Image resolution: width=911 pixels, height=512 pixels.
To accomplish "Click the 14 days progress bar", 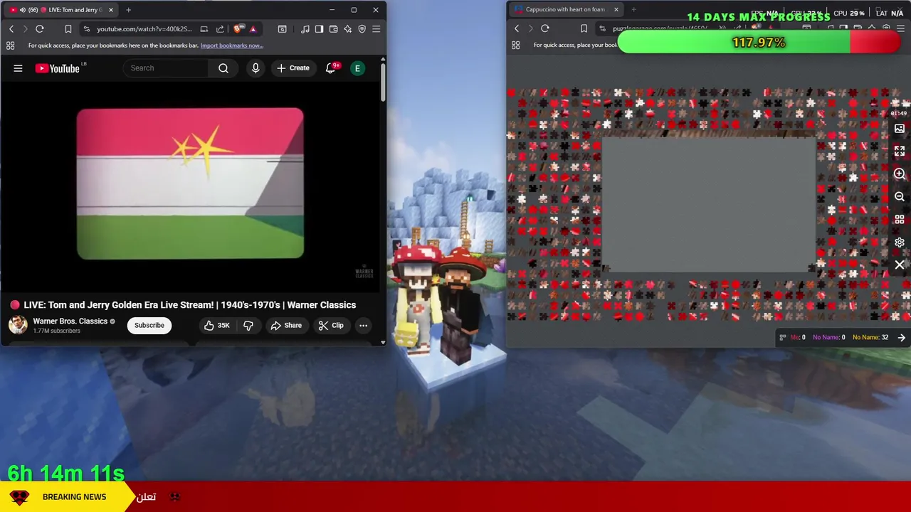I will click(759, 43).
